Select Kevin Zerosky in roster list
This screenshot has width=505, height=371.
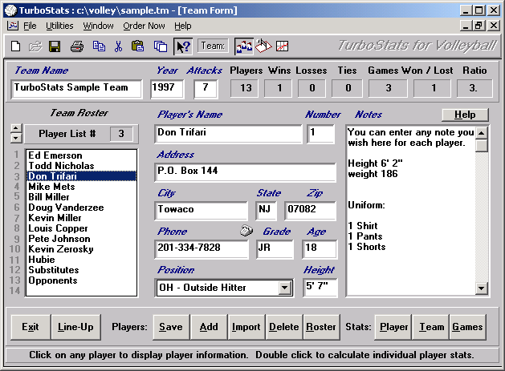pos(81,249)
